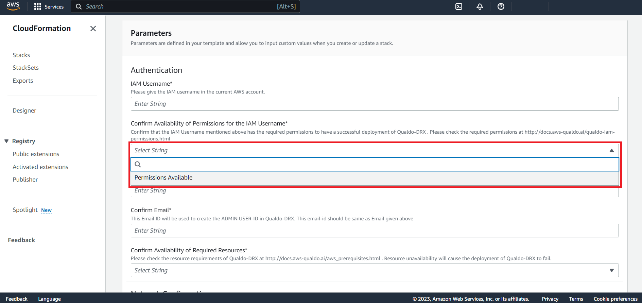Click the Parameters heading
Screen dimensions: 642x303
(x=151, y=33)
